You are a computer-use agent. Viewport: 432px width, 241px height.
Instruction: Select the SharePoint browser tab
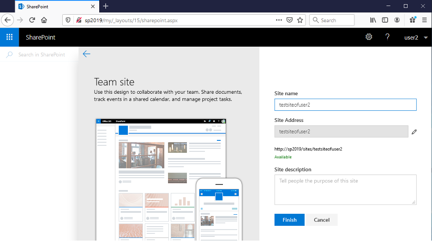coord(55,6)
